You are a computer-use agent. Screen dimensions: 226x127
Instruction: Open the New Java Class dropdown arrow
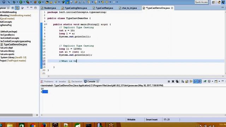coord(43,2)
